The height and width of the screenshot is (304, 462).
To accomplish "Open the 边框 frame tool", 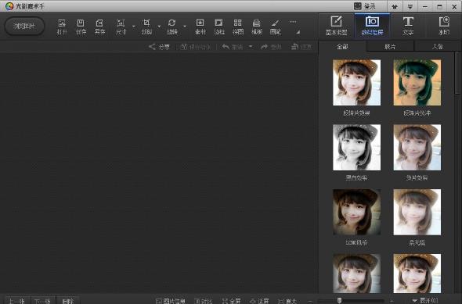I will [x=219, y=27].
